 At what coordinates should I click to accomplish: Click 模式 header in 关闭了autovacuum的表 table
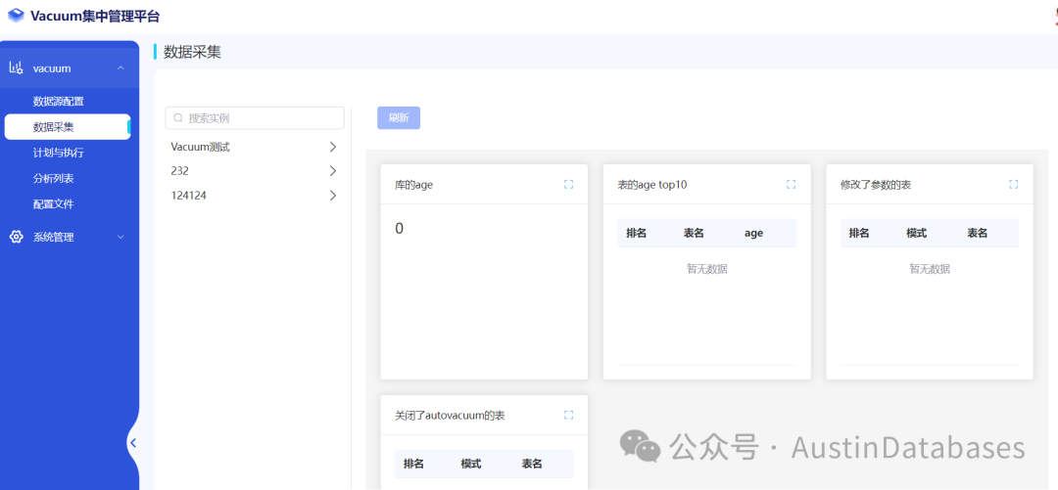(x=471, y=464)
